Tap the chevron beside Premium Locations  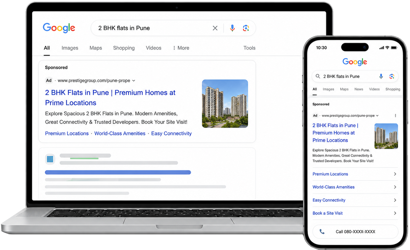coord(395,174)
